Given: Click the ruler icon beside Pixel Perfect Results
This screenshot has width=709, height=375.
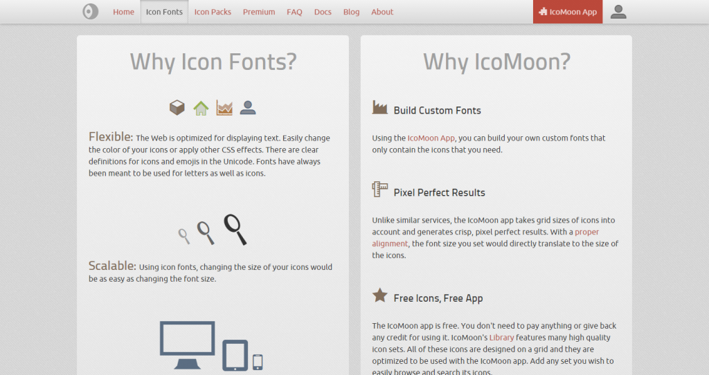Looking at the screenshot, I should 380,190.
